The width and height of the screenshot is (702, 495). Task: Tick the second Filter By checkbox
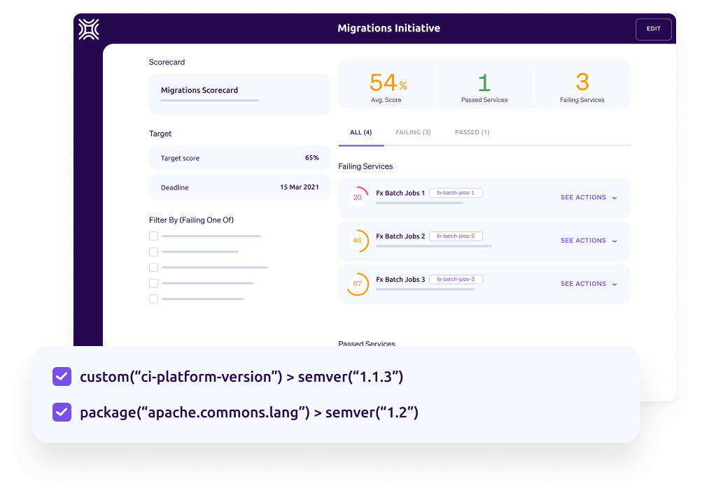point(153,252)
